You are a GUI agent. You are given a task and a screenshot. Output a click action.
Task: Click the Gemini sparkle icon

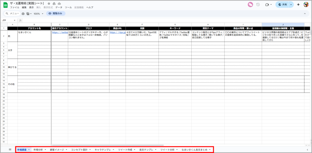point(298,5)
